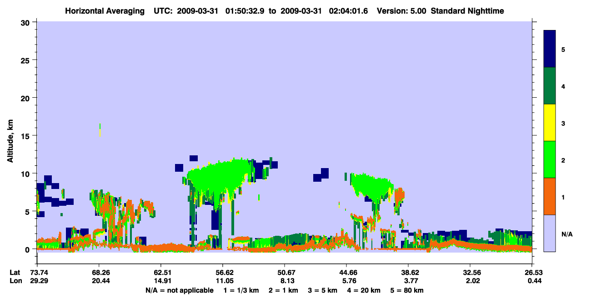The width and height of the screenshot is (591, 303).
Task: Click the orange colorbar segment labeled 1
Action: [550, 196]
